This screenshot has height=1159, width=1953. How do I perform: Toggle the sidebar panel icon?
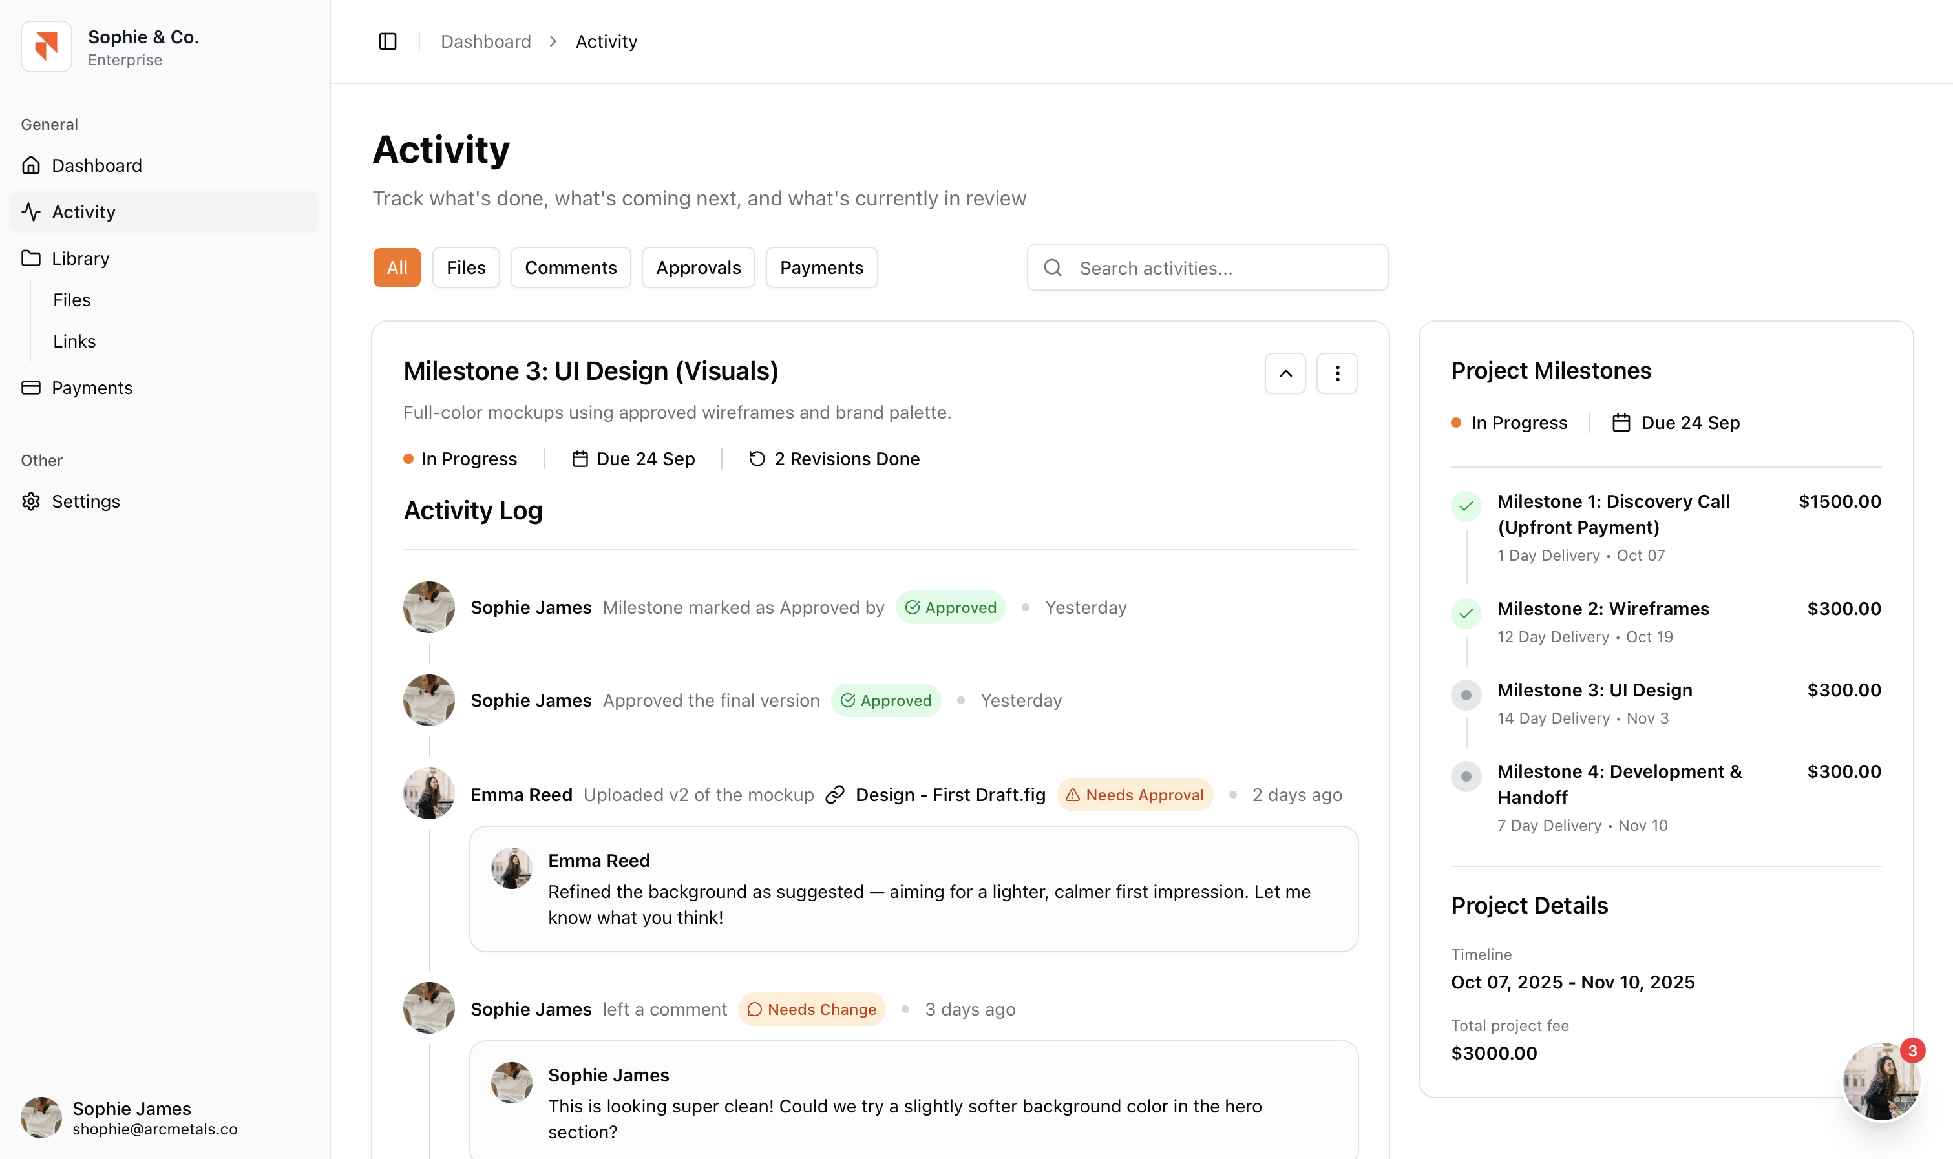388,41
